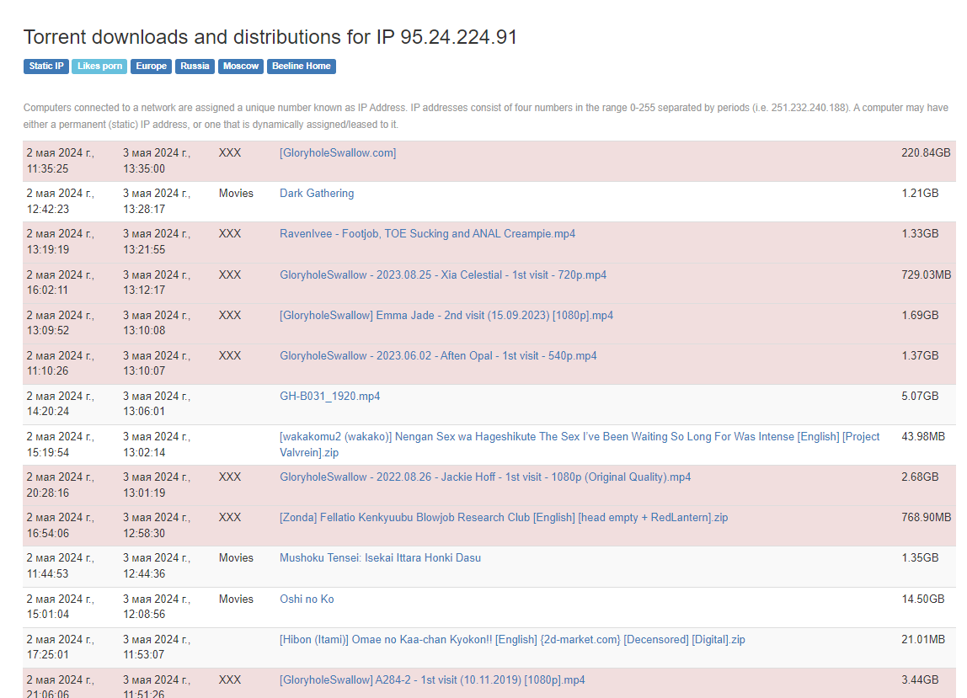Screen dimensions: 967x698
Task: Open the GH-B031_1920.mp4 torrent link
Action: pyautogui.click(x=329, y=397)
